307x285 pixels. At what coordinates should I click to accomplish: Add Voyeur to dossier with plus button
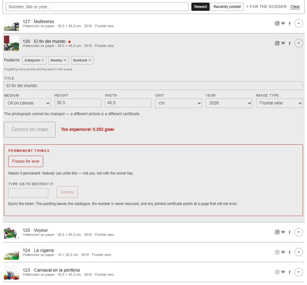click(x=299, y=232)
